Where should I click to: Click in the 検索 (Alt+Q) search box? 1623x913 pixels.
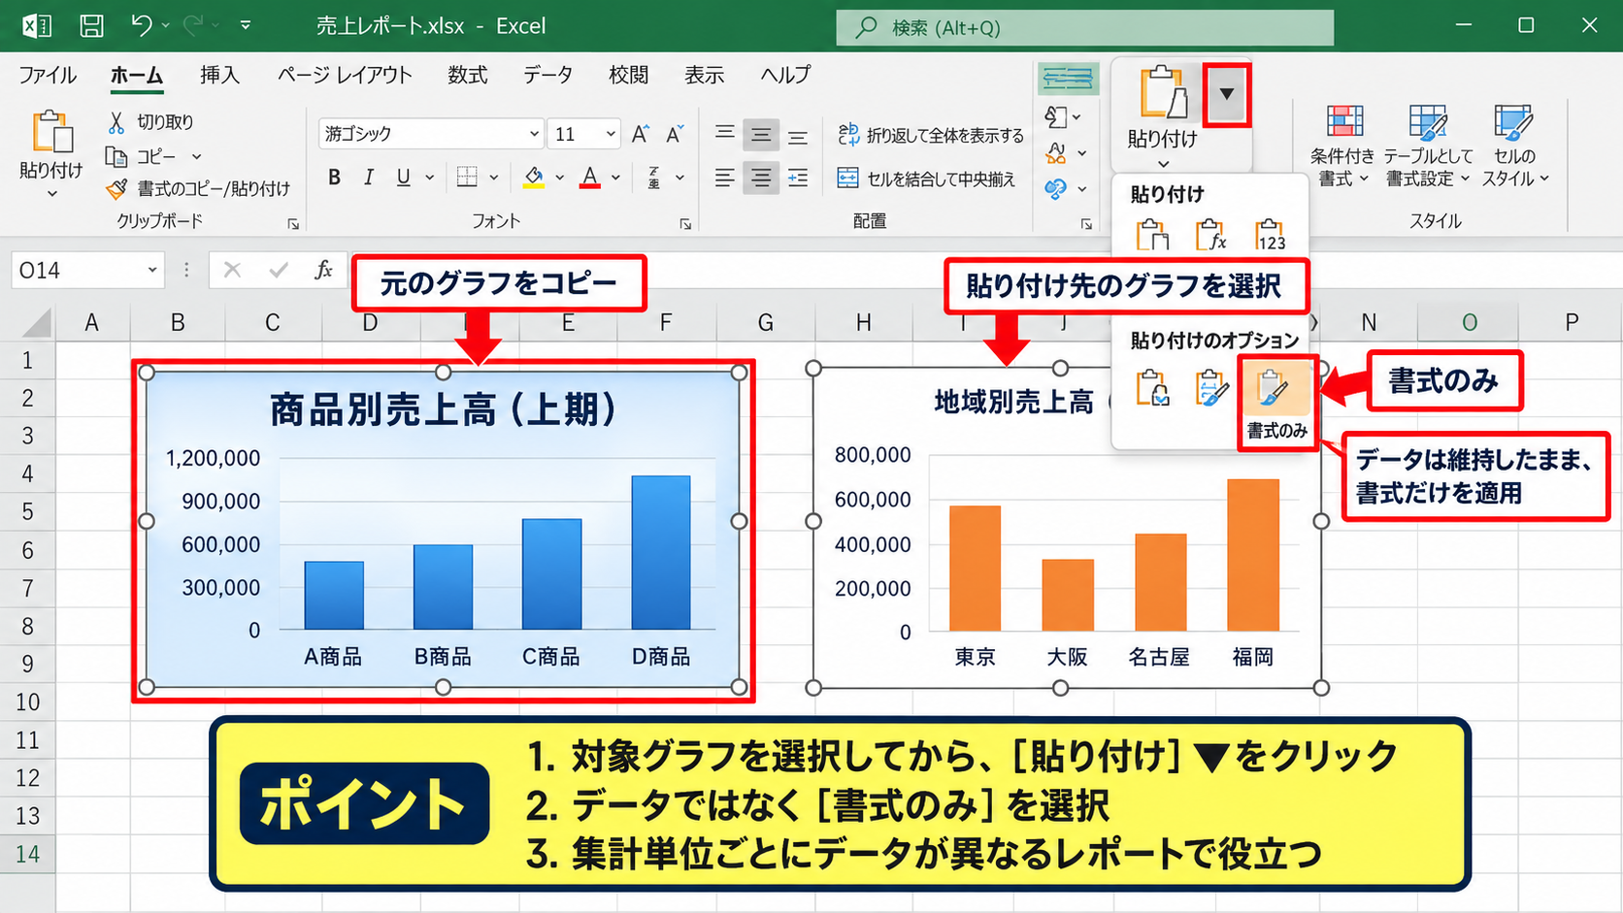click(x=1085, y=27)
